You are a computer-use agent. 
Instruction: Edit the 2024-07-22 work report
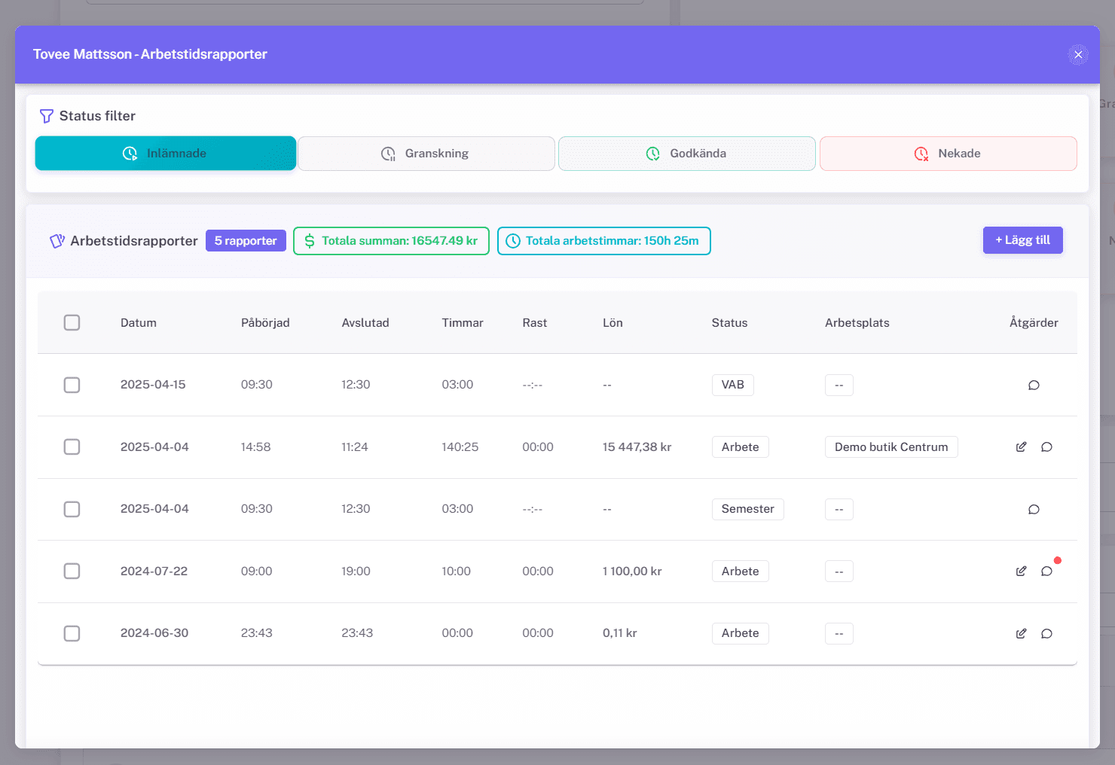click(x=1021, y=571)
